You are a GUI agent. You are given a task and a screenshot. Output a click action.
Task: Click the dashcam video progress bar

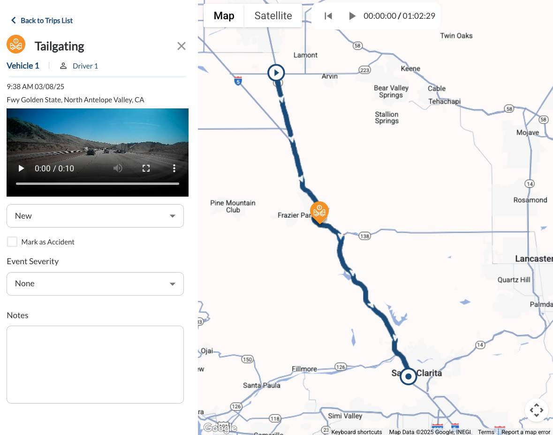[98, 183]
